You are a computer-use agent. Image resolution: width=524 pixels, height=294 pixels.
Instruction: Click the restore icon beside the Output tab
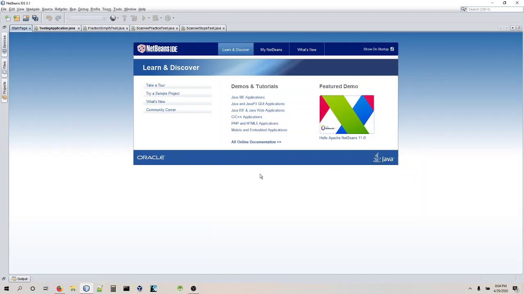click(4, 279)
